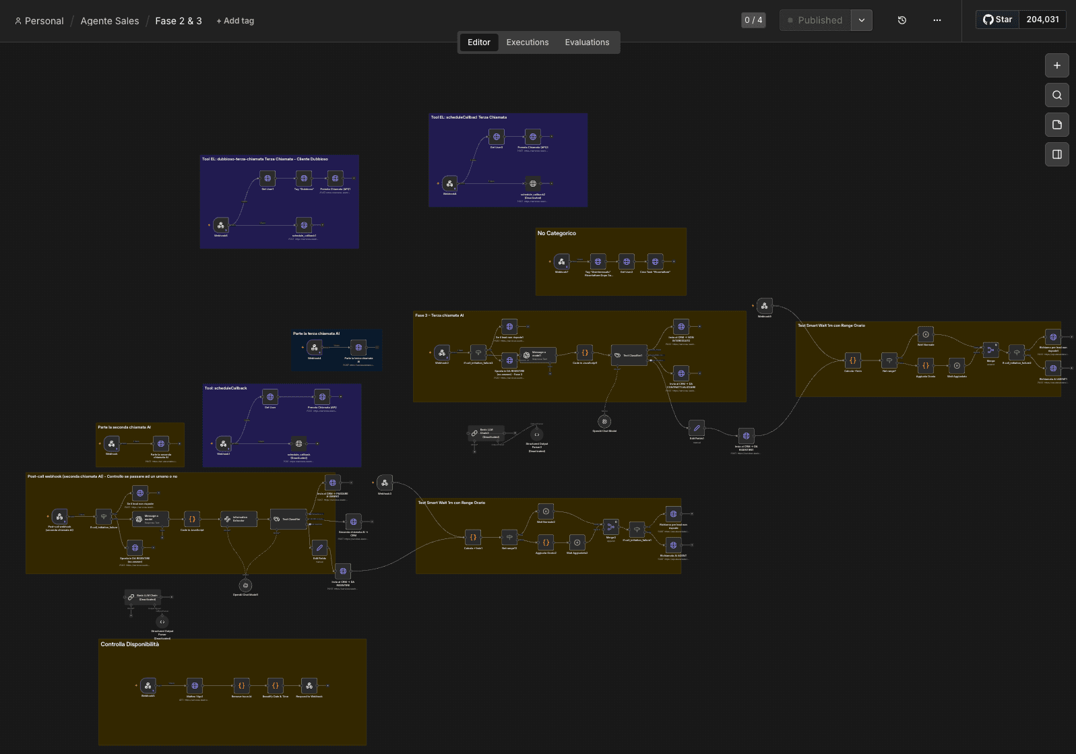Open the Executions tab

click(528, 42)
